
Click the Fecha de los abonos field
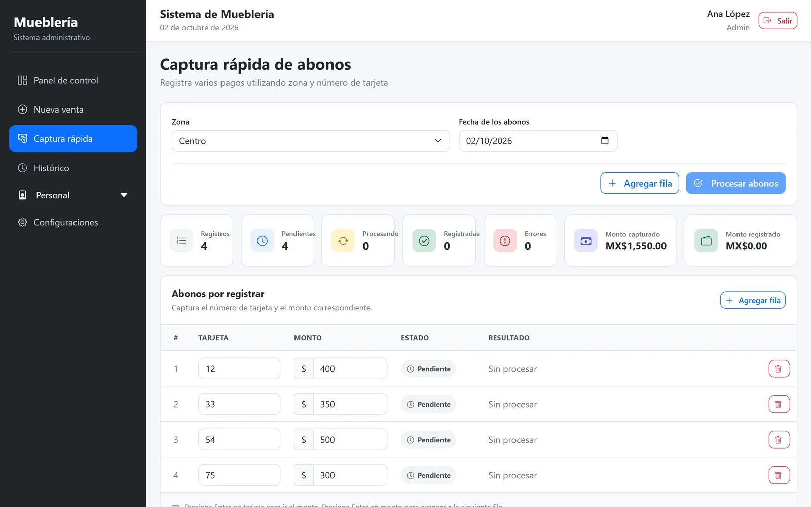[538, 141]
